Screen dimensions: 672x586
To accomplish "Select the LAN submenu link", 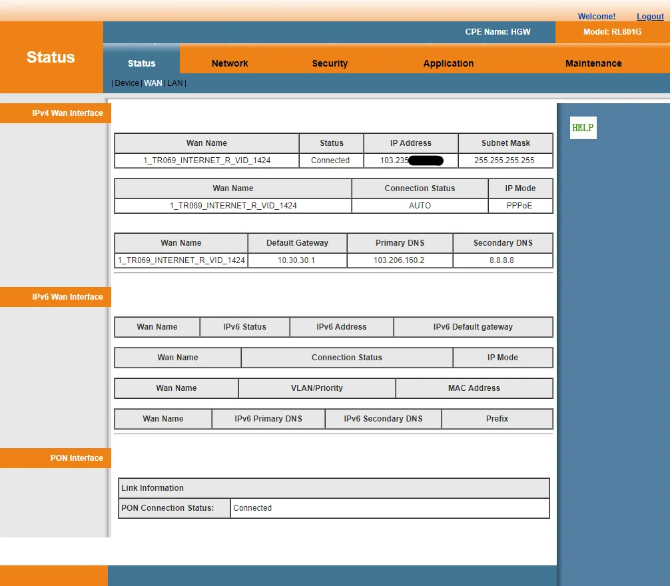I will point(175,83).
